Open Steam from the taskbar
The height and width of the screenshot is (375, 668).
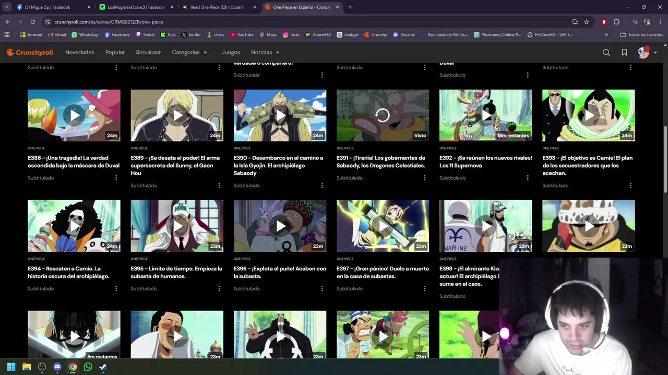pyautogui.click(x=103, y=367)
